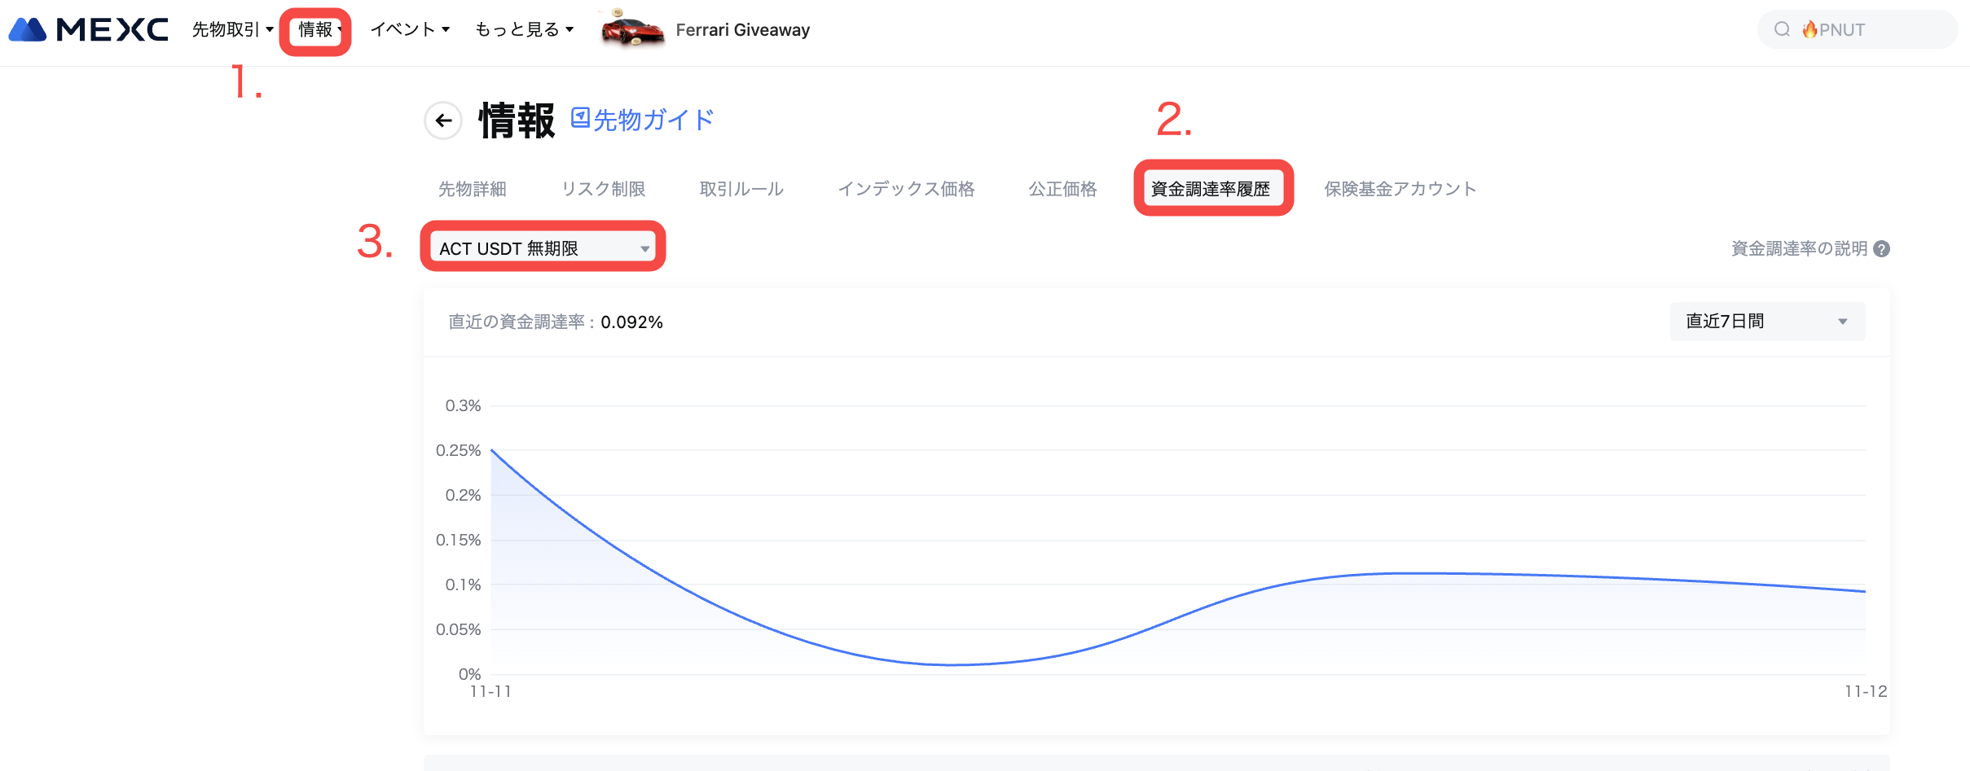Expand the もっと見る menu
The width and height of the screenshot is (1970, 771).
tap(524, 30)
